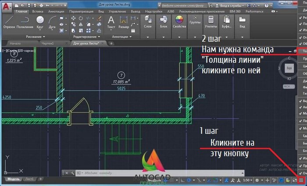Open the Дуга dropdown arrow
This screenshot has height=186, width=307.
tap(52, 30)
